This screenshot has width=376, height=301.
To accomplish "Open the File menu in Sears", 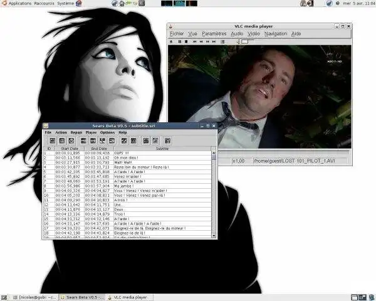I will (48, 132).
